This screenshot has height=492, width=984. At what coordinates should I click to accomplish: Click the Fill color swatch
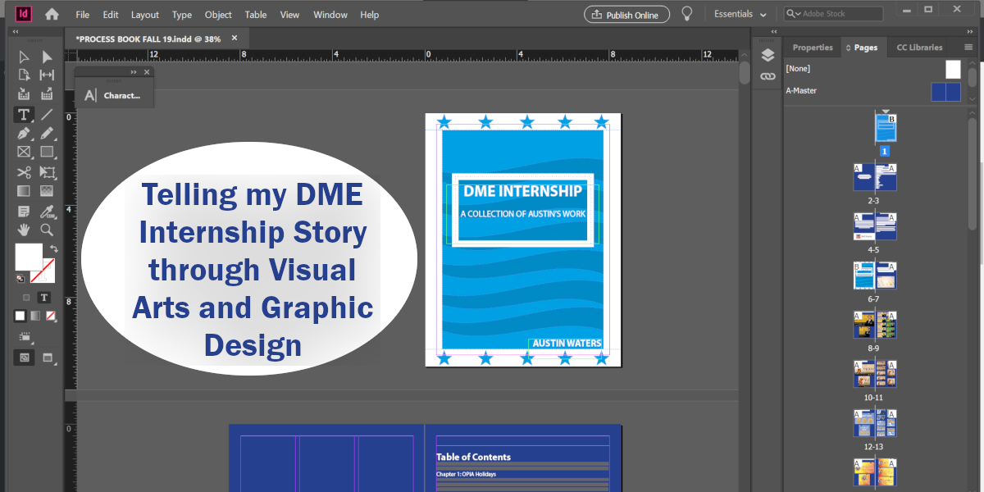[x=27, y=257]
